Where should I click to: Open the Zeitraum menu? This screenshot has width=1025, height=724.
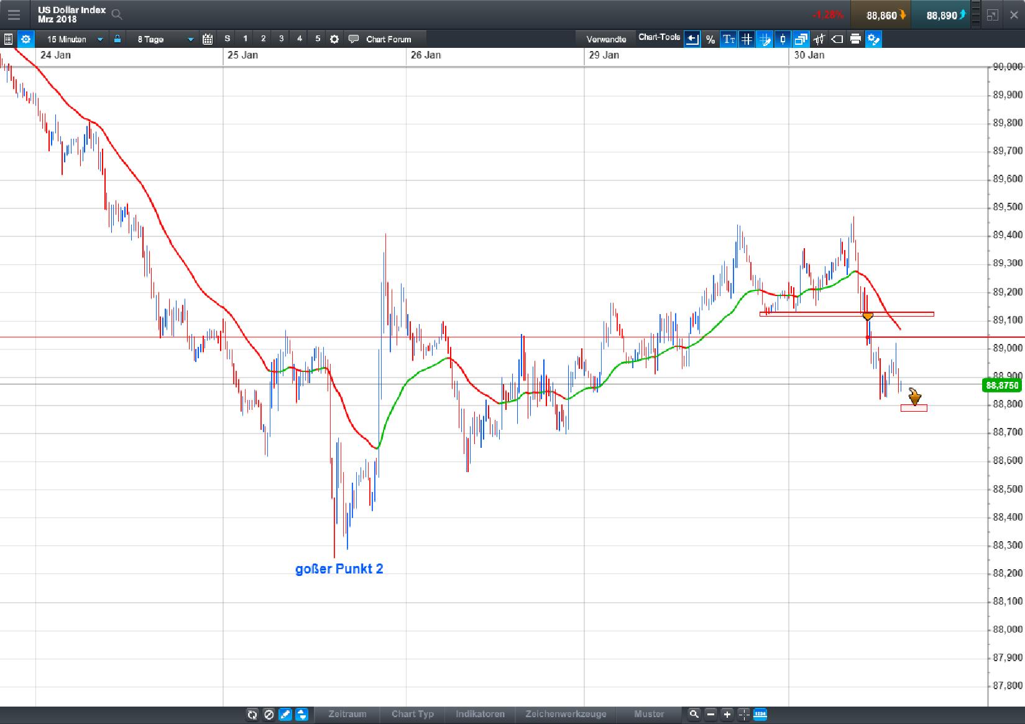click(x=347, y=714)
